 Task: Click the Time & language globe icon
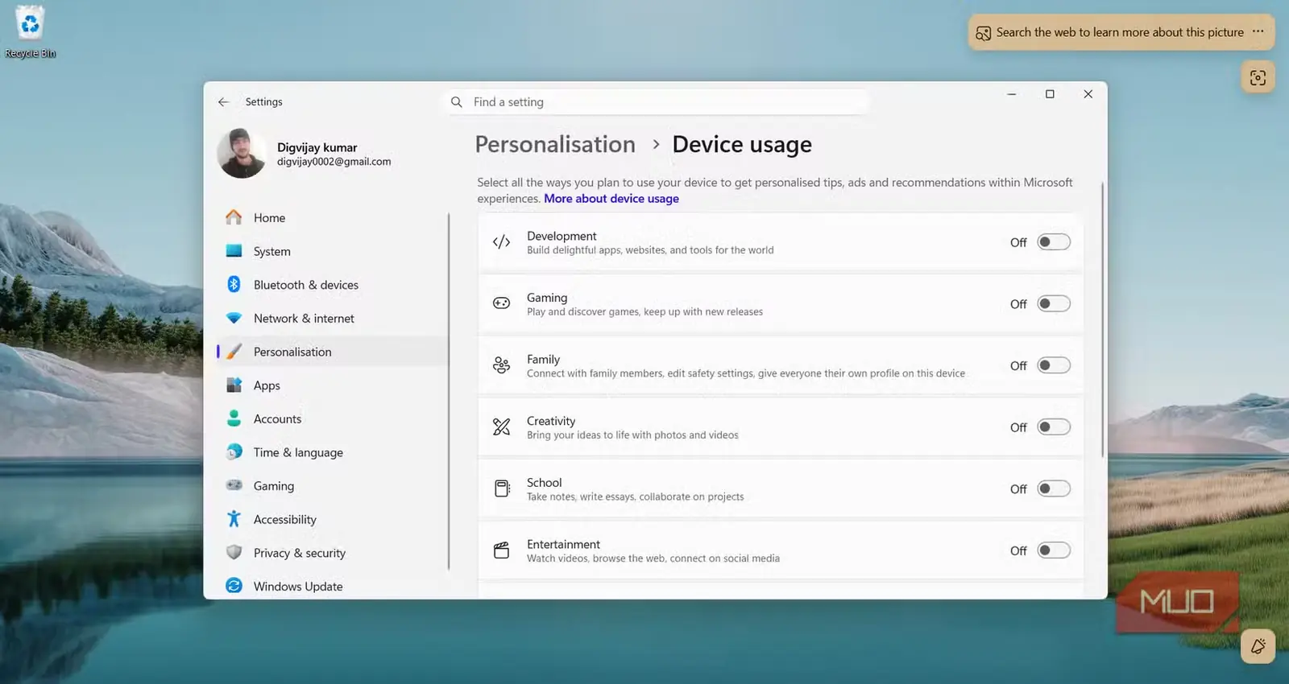[x=234, y=452]
